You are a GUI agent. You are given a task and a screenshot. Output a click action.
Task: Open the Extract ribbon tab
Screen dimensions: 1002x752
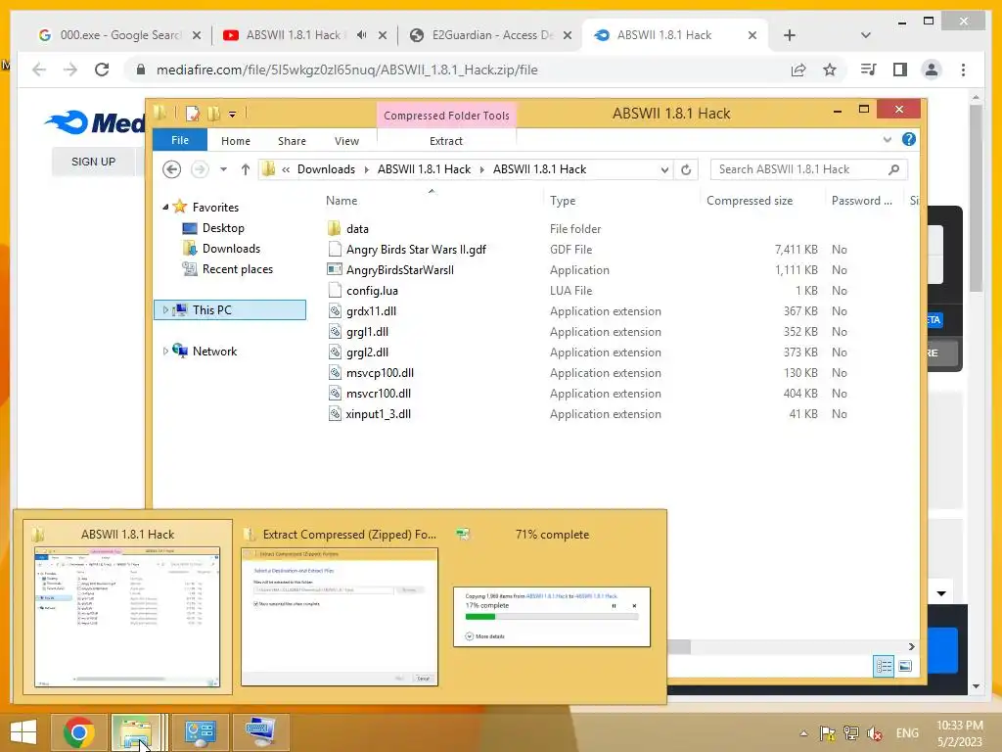(445, 141)
